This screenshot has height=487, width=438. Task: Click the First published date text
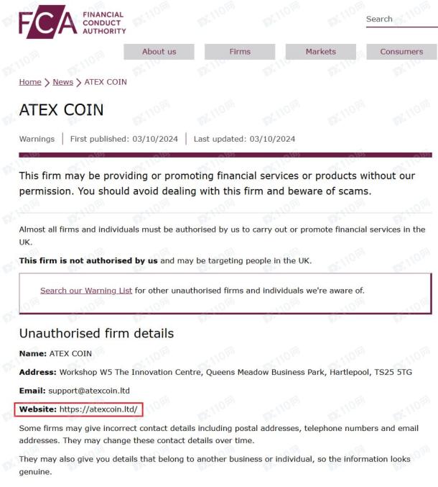(124, 139)
